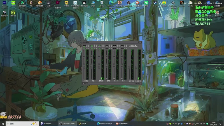This screenshot has height=126, width=224.
Task: Click the Windows Start button
Action: (x=3, y=123)
